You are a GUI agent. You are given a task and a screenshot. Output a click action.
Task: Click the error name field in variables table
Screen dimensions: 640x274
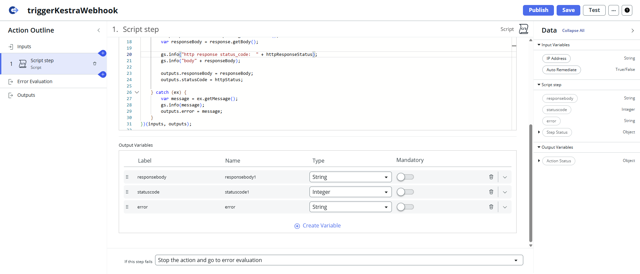(x=230, y=207)
